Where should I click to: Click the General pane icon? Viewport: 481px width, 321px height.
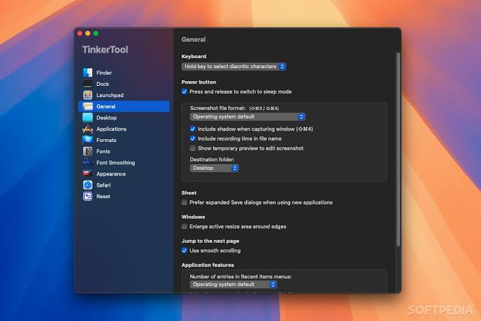88,107
